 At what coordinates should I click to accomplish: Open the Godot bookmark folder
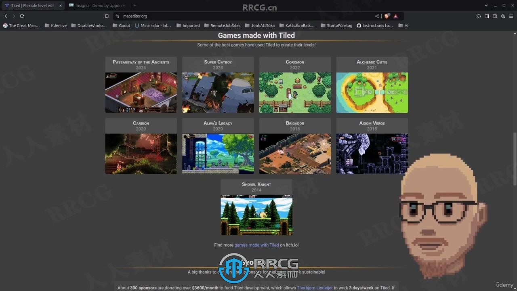coord(121,25)
